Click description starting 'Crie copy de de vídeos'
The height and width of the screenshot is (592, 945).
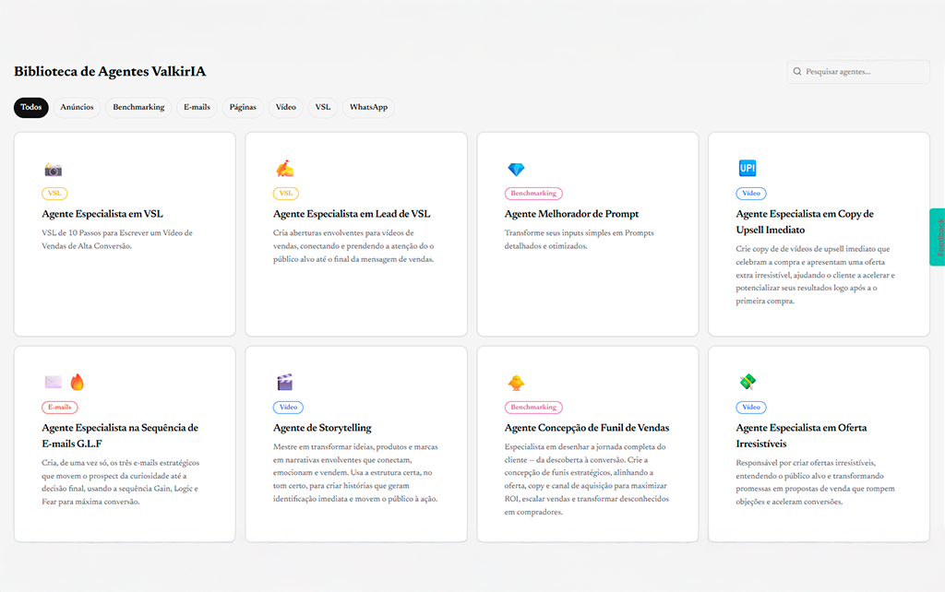[816, 275]
